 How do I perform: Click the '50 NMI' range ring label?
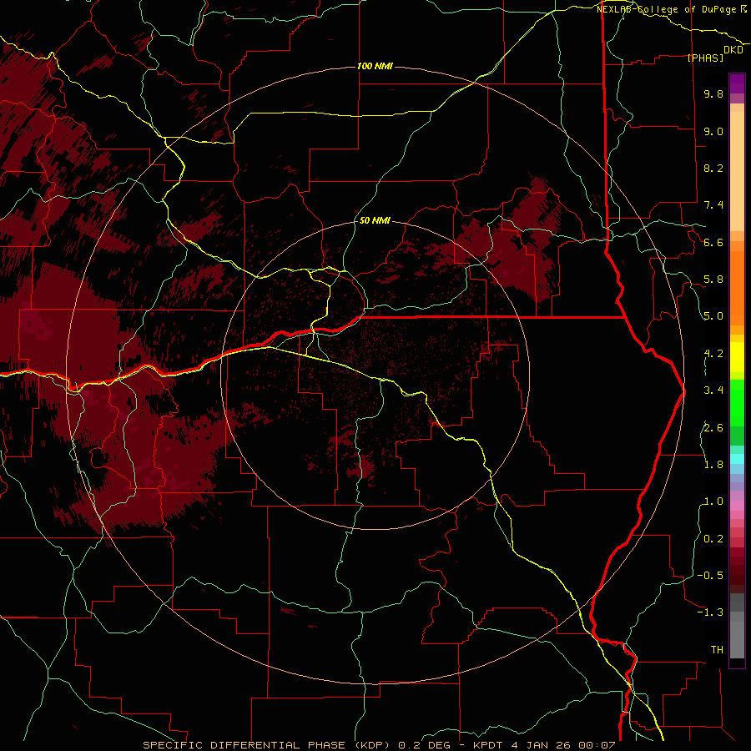coord(375,220)
